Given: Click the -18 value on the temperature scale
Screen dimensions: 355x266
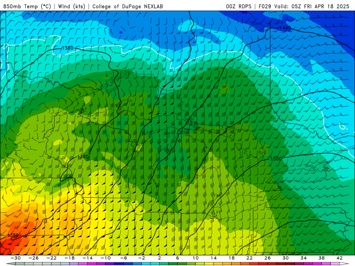Looking at the screenshot, I should [x=70, y=258].
